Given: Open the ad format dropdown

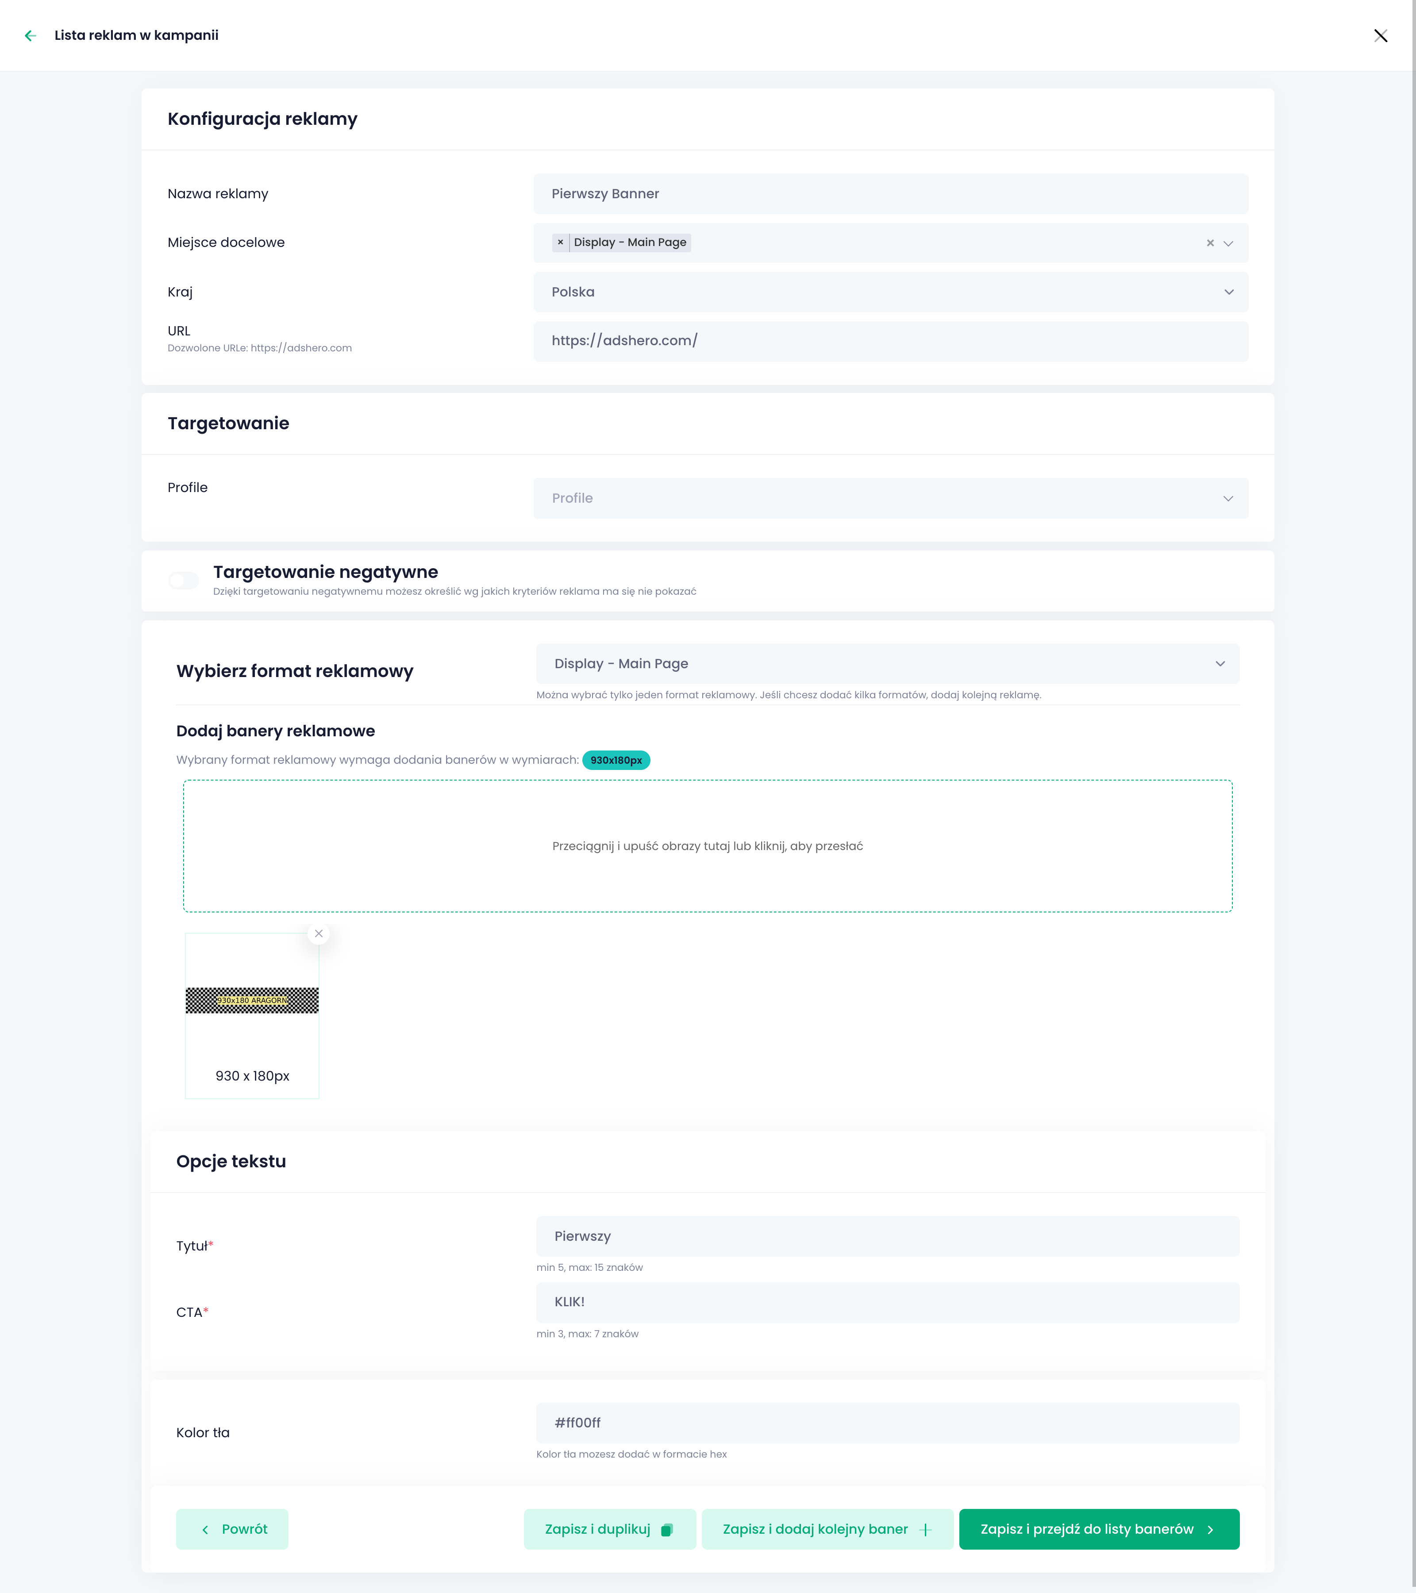Looking at the screenshot, I should 887,664.
